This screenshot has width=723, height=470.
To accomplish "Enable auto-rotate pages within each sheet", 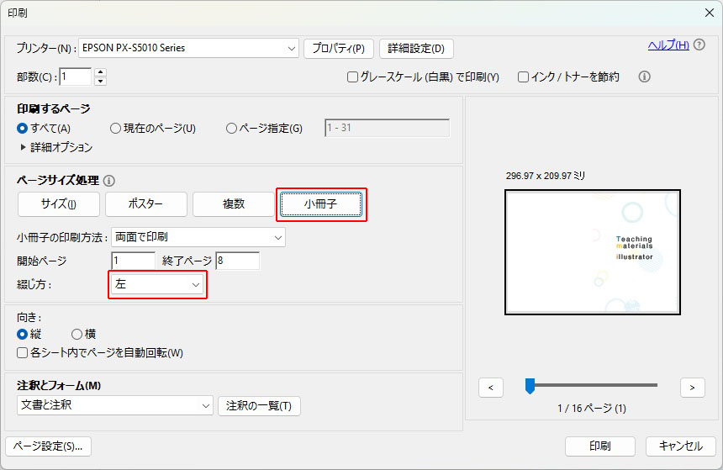I will pyautogui.click(x=22, y=353).
